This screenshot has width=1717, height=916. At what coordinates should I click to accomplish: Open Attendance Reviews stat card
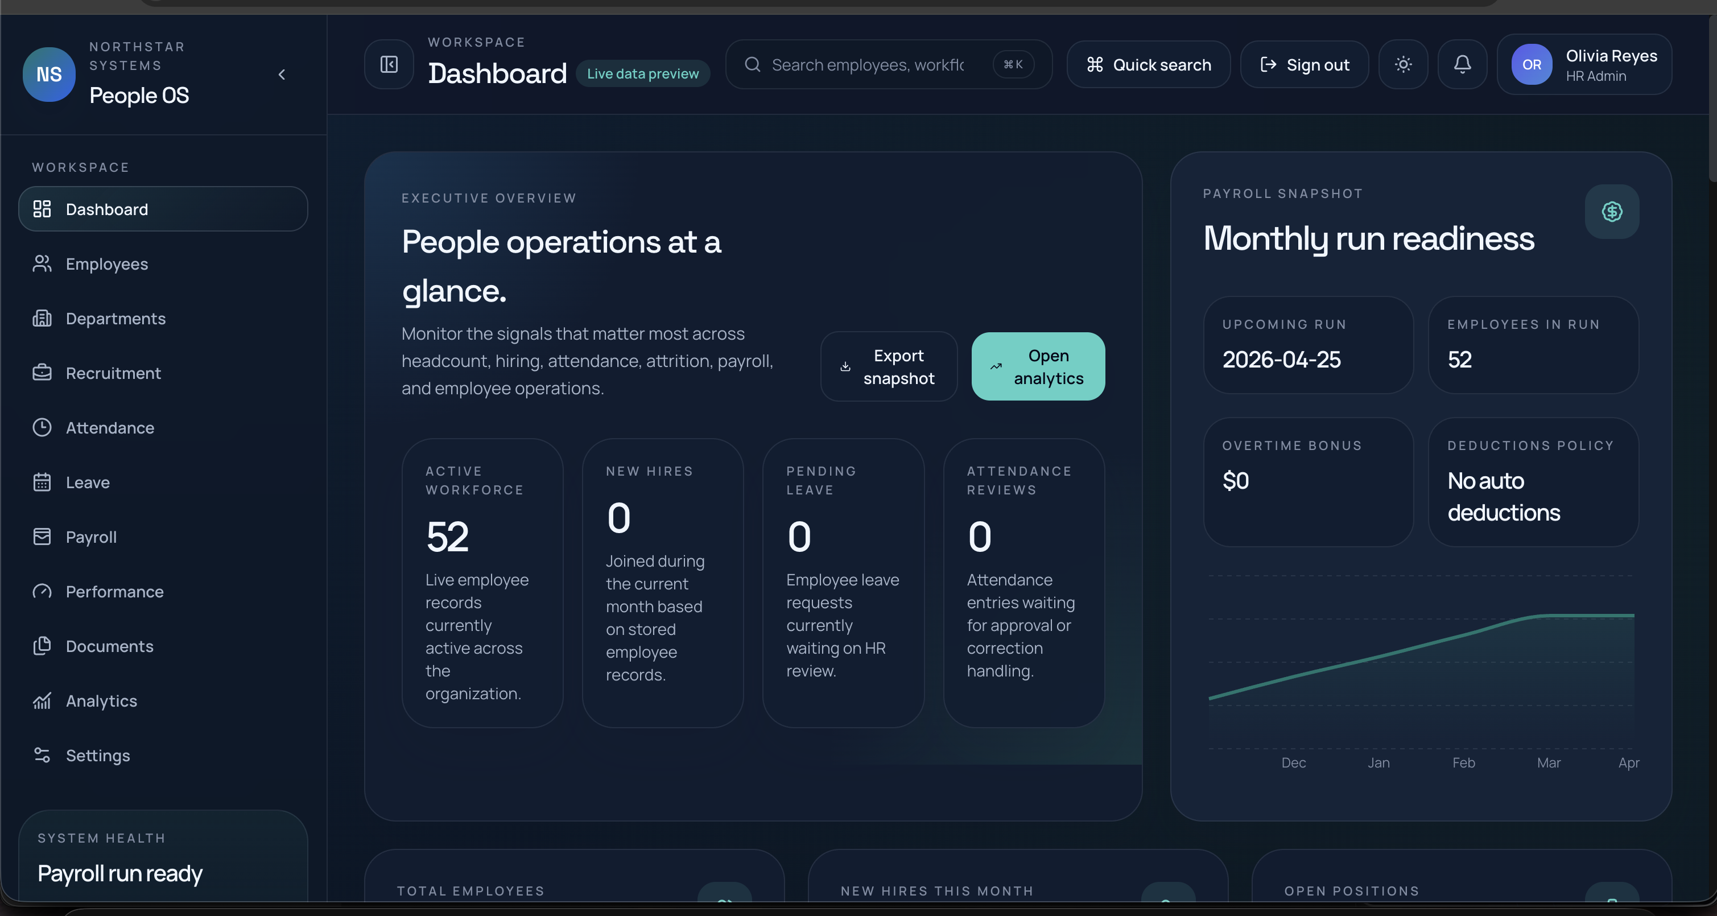tap(1024, 583)
